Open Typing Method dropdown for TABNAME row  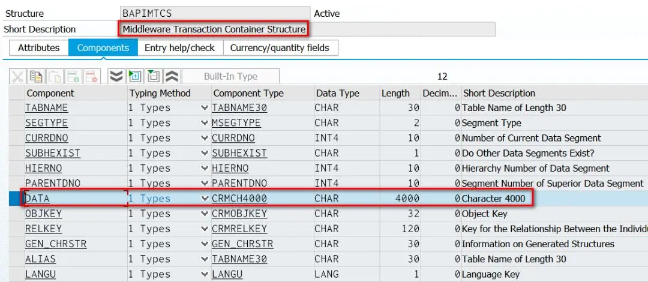click(204, 108)
